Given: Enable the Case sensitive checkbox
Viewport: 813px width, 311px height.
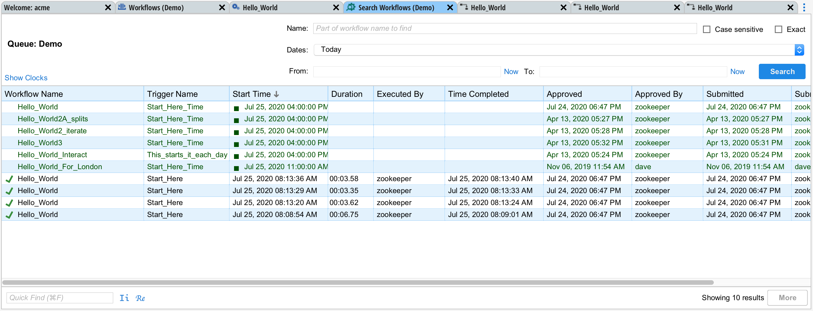Looking at the screenshot, I should tap(706, 29).
